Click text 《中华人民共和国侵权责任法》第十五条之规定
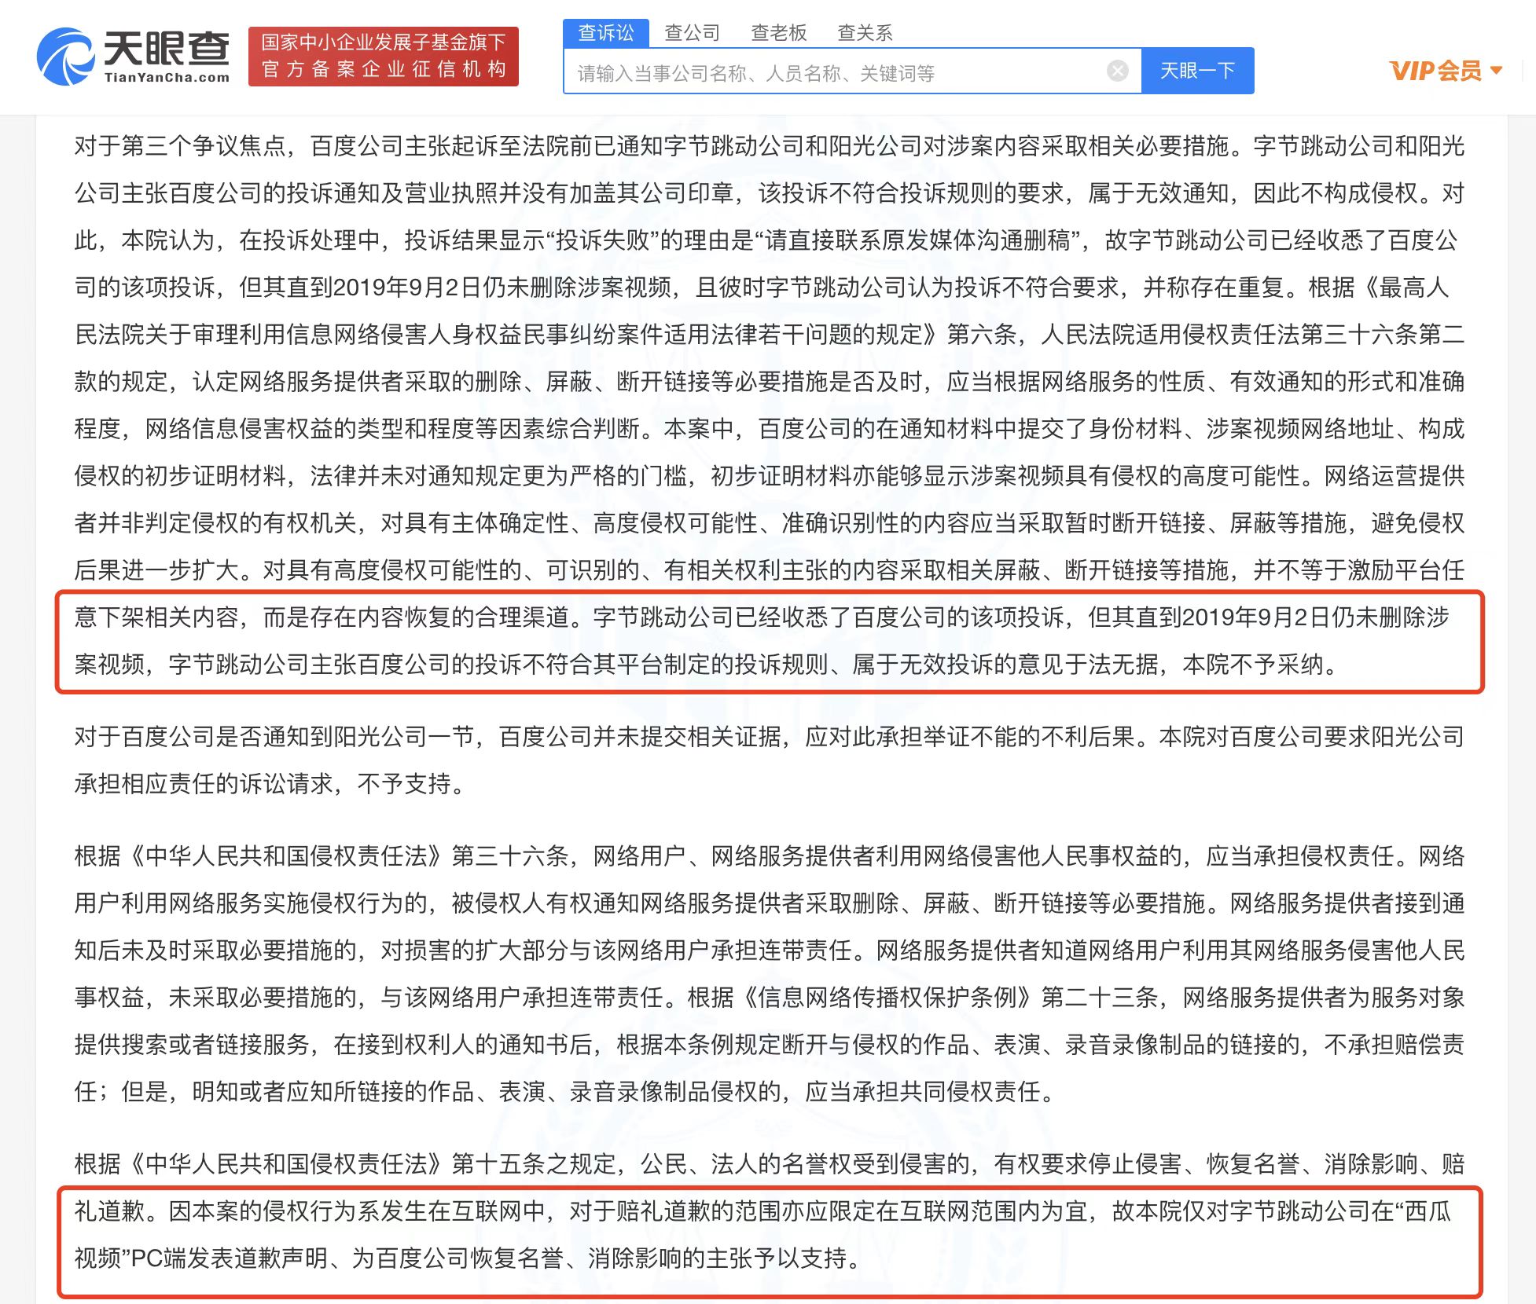The width and height of the screenshot is (1536, 1304). point(369,1164)
